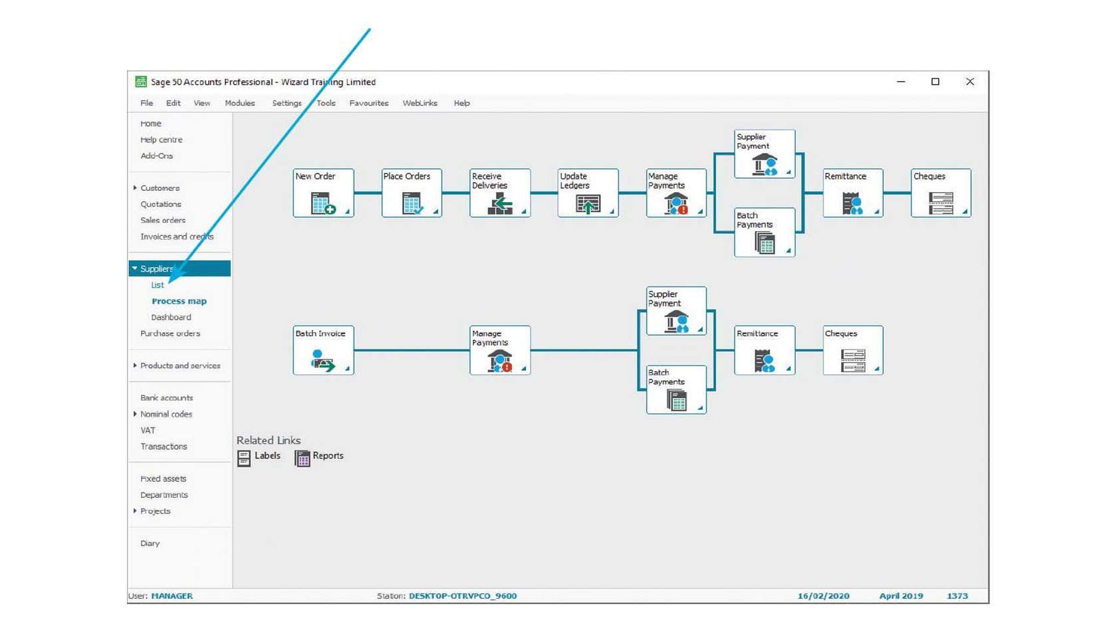1117x632 pixels.
Task: Open the Tools menu
Action: [x=326, y=103]
